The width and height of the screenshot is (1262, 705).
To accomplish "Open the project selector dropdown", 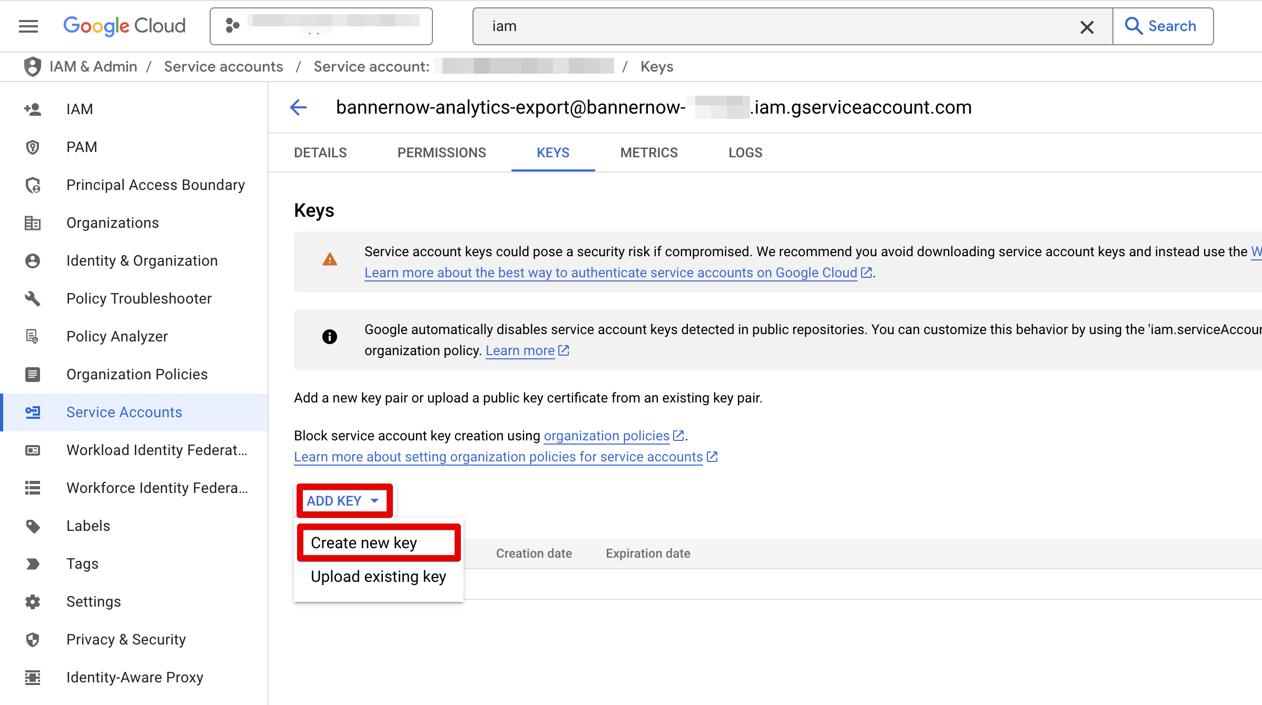I will pyautogui.click(x=321, y=26).
